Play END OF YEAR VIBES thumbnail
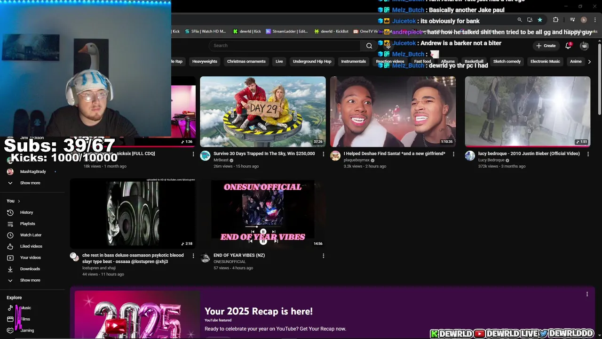Screen dimensions: 602x339 (263, 213)
